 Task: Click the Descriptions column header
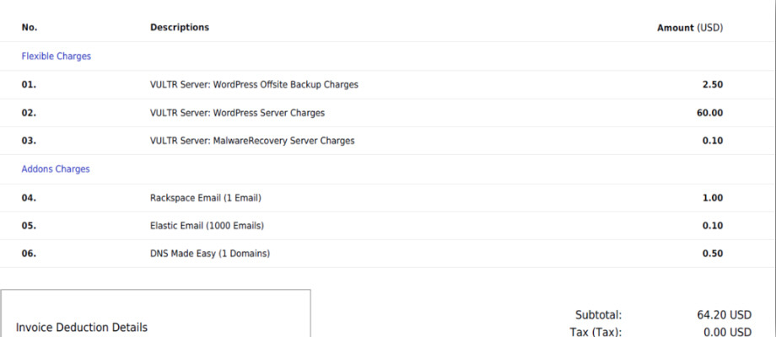[x=180, y=27]
